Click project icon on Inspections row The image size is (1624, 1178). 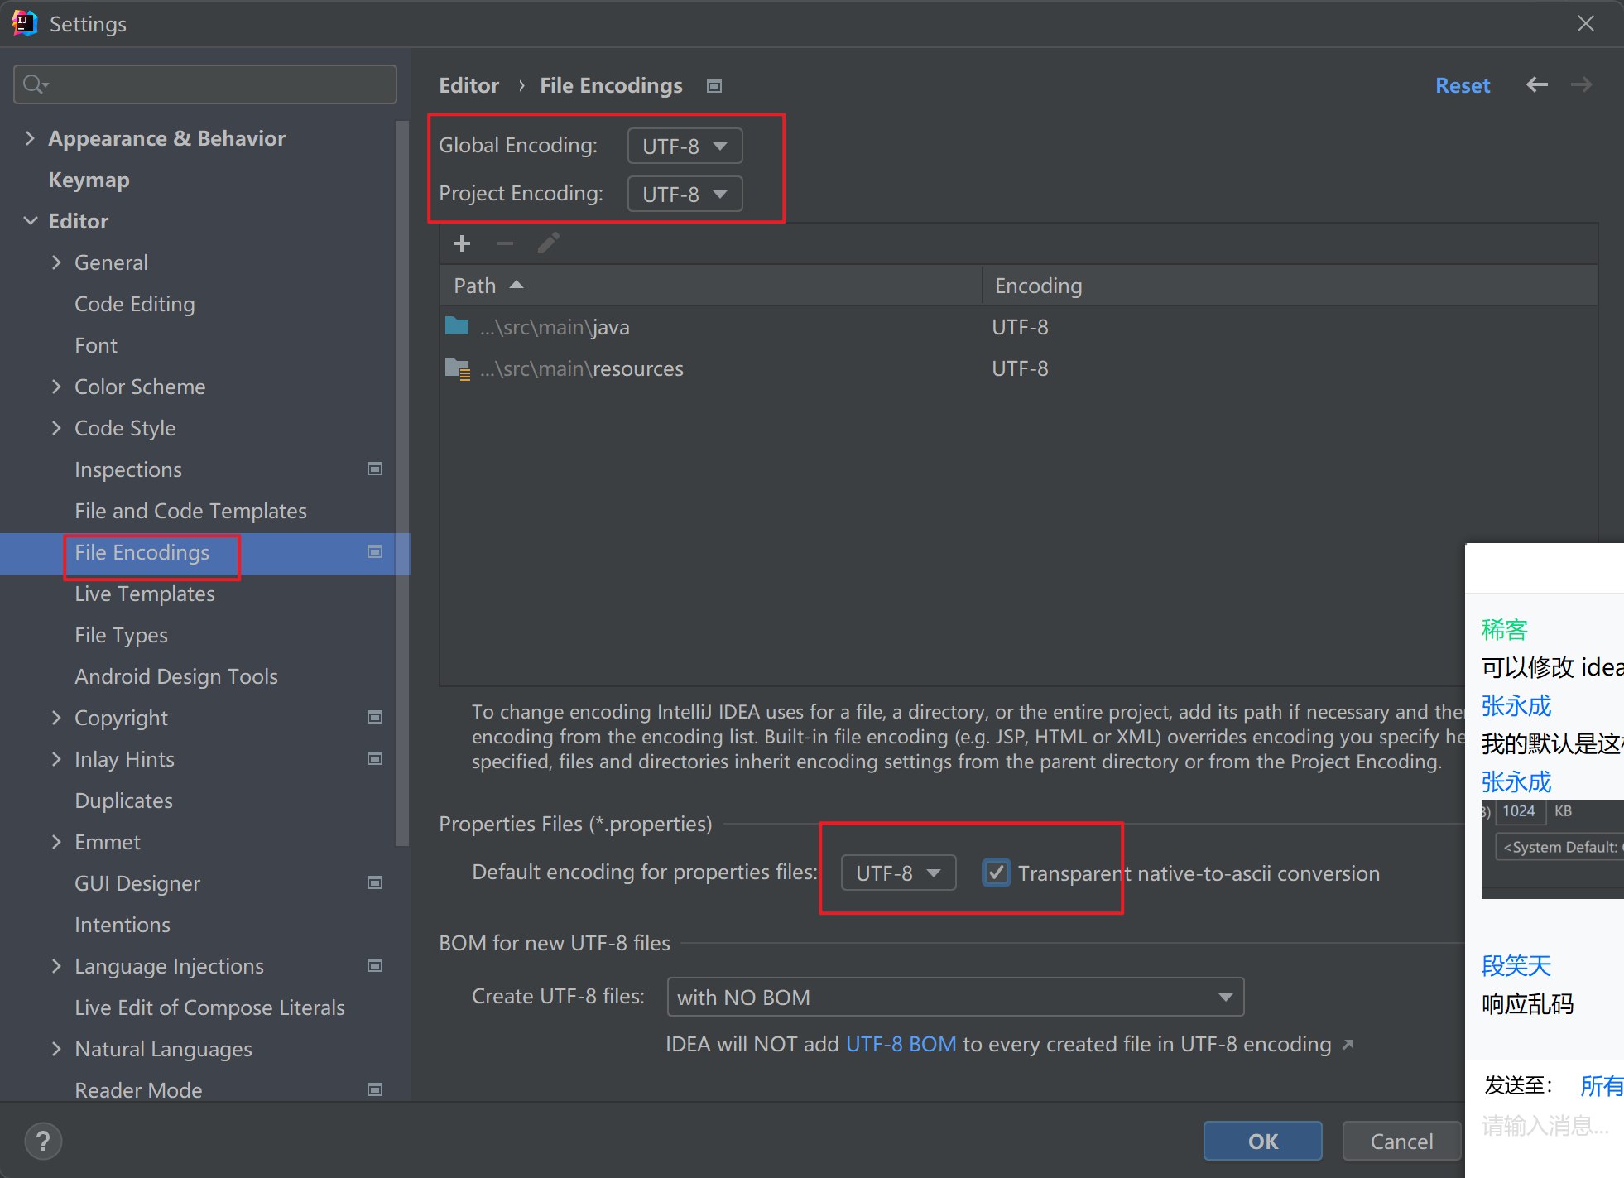(x=375, y=469)
